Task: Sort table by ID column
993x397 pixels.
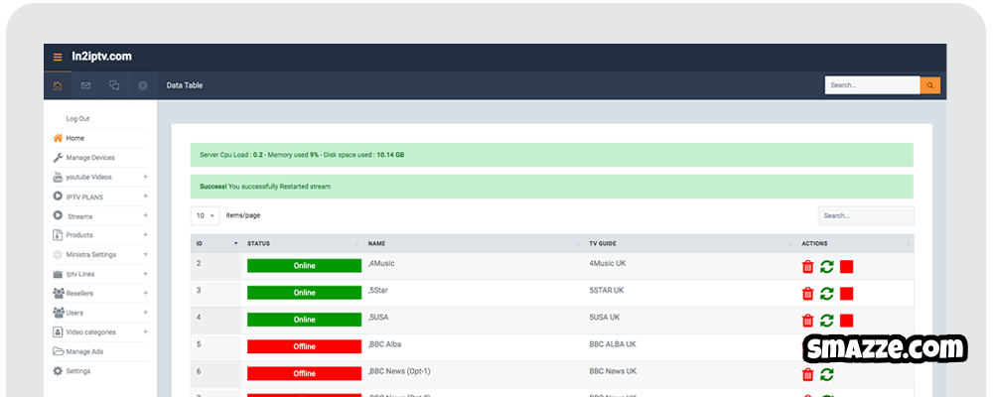Action: (x=215, y=244)
